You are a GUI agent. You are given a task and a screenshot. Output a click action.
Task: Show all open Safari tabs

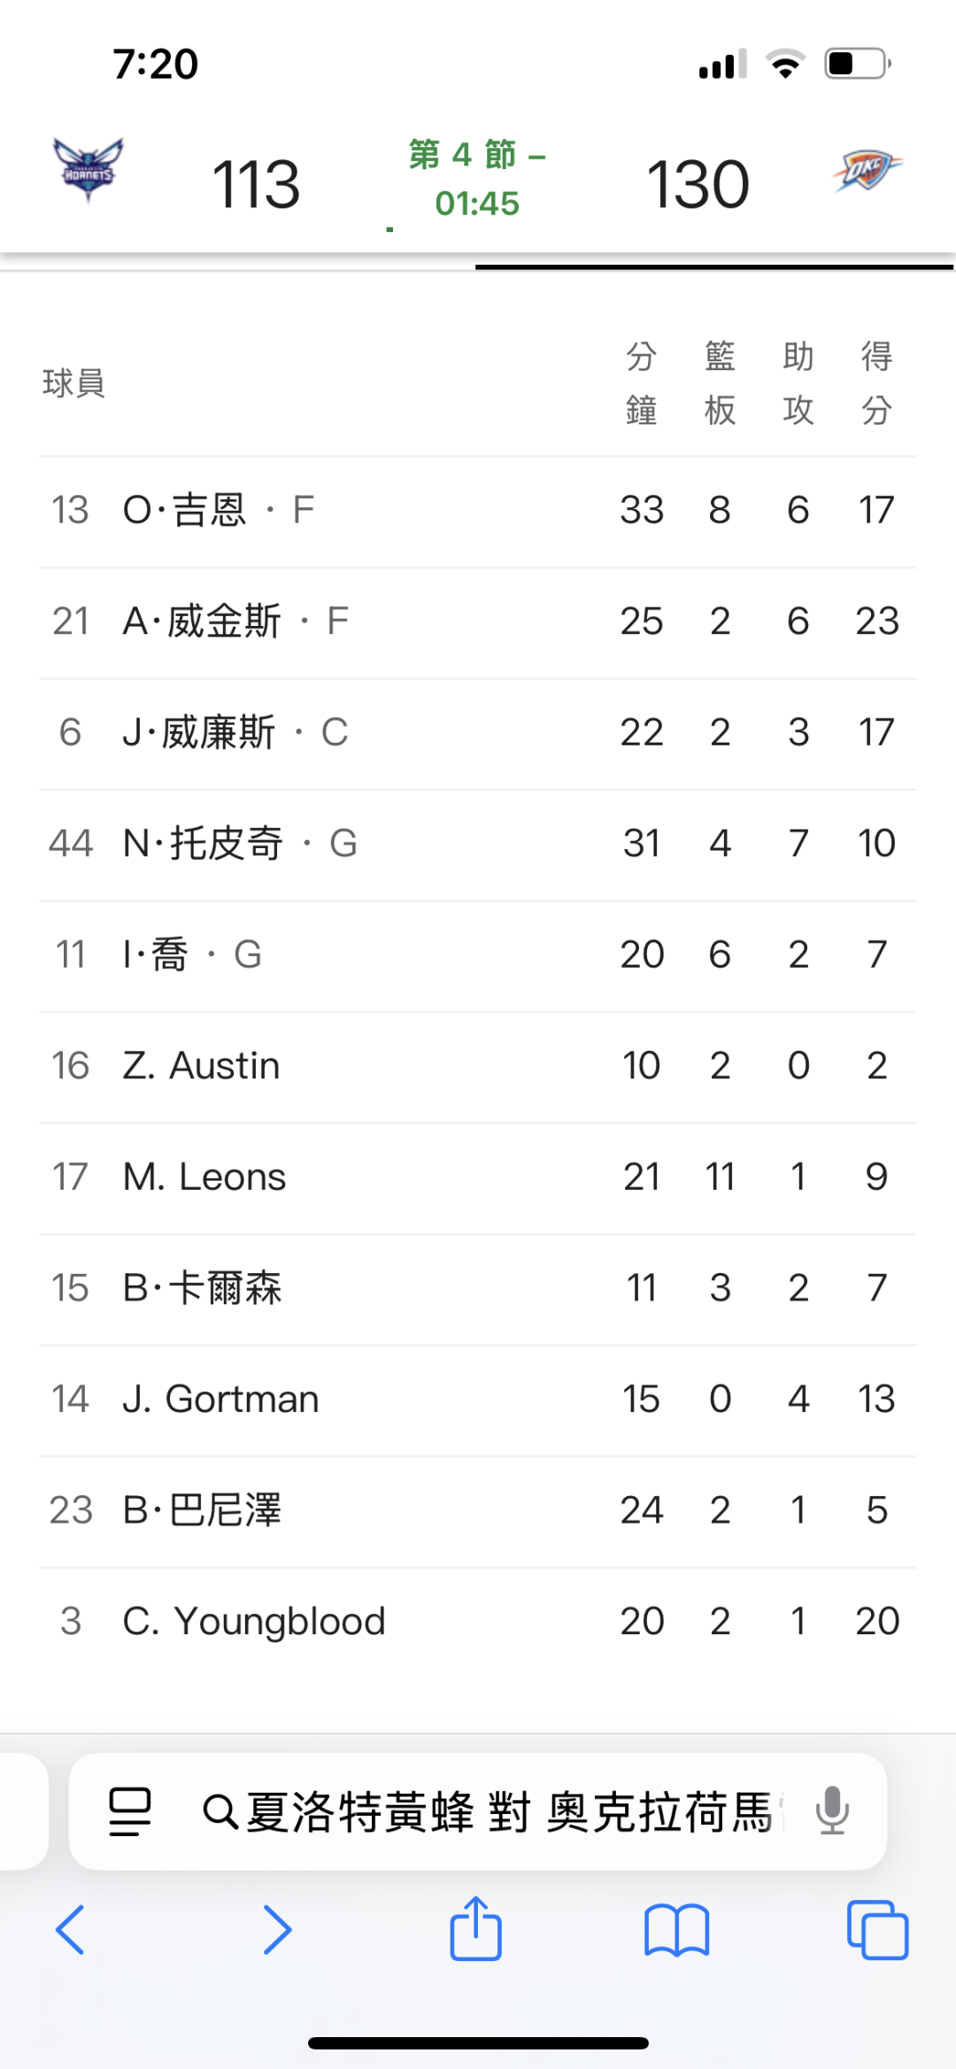pyautogui.click(x=877, y=1929)
